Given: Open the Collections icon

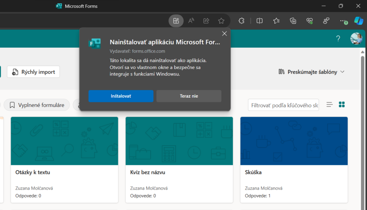Looking at the screenshot, I should (x=293, y=21).
